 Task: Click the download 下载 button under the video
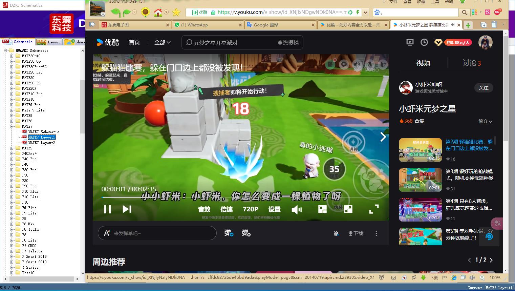pyautogui.click(x=356, y=233)
